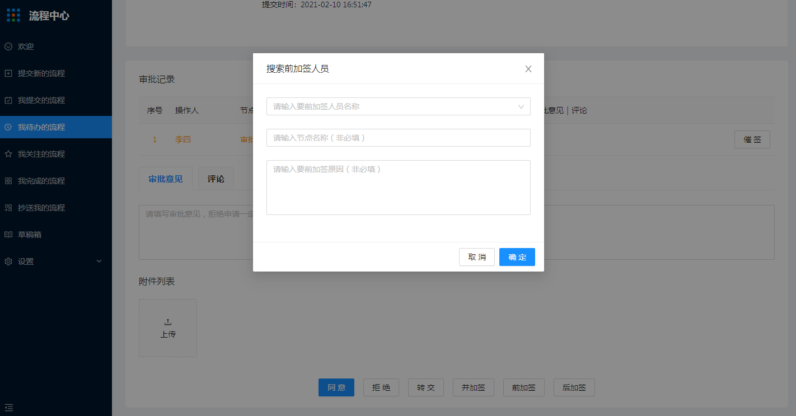Screen dimensions: 796x416
Task: Click the 序号 column header
Action: pyautogui.click(x=155, y=110)
